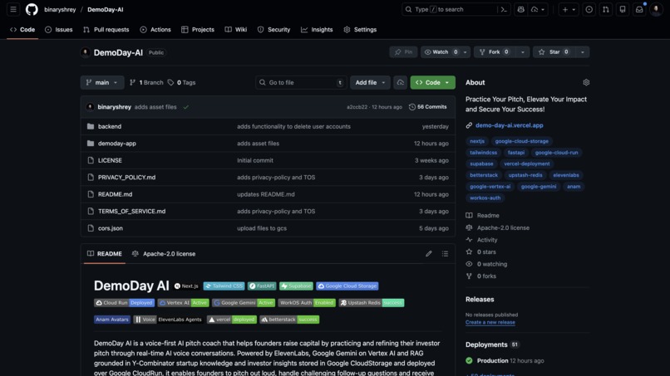The width and height of the screenshot is (670, 376).
Task: Open the Production deployment link
Action: 492,360
